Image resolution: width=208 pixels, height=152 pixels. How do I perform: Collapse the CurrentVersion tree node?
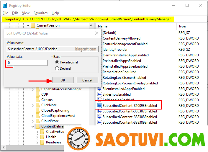pyautogui.click(x=28, y=25)
